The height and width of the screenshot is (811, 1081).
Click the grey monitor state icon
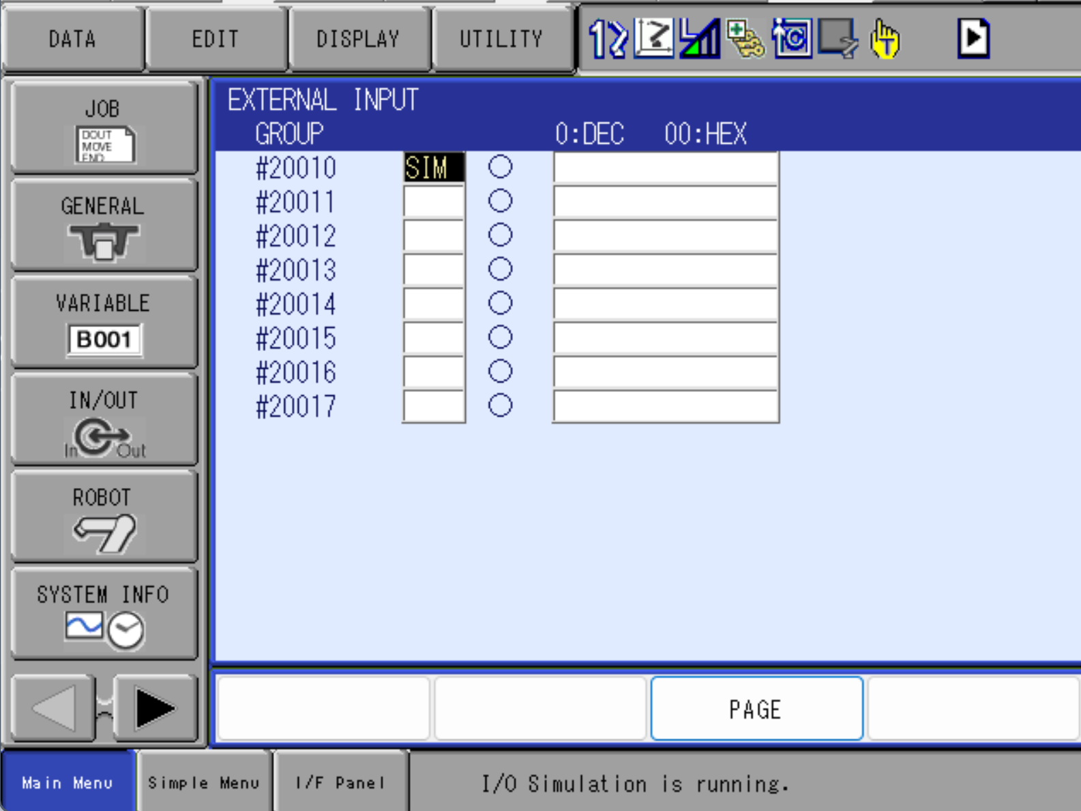click(x=838, y=38)
